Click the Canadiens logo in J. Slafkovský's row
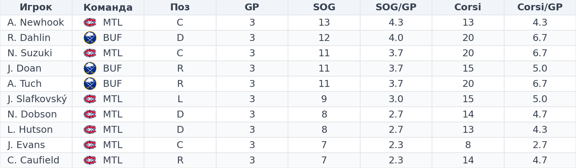 point(90,99)
